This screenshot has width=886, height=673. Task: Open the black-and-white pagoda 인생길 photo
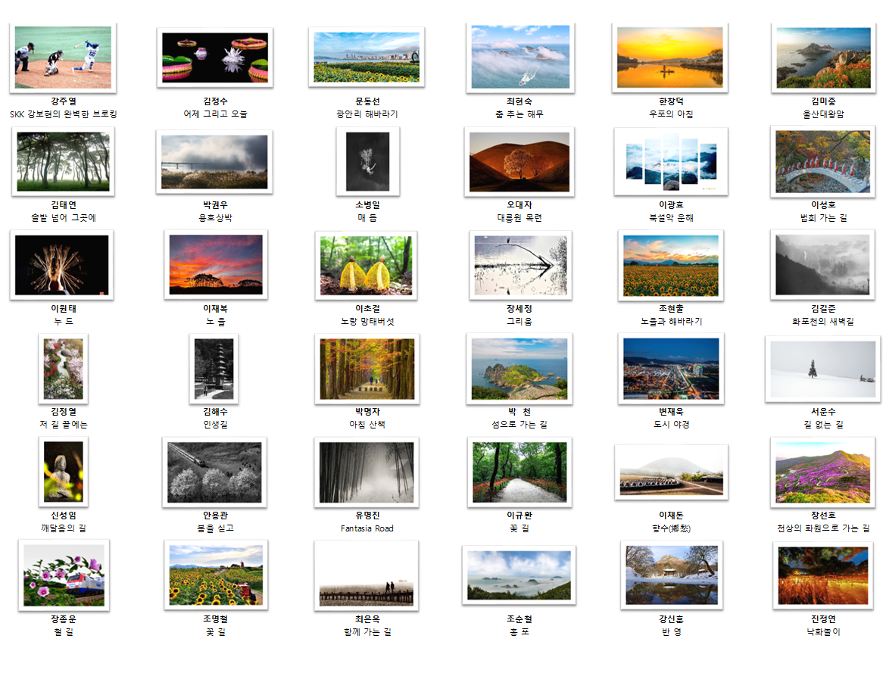(x=214, y=368)
